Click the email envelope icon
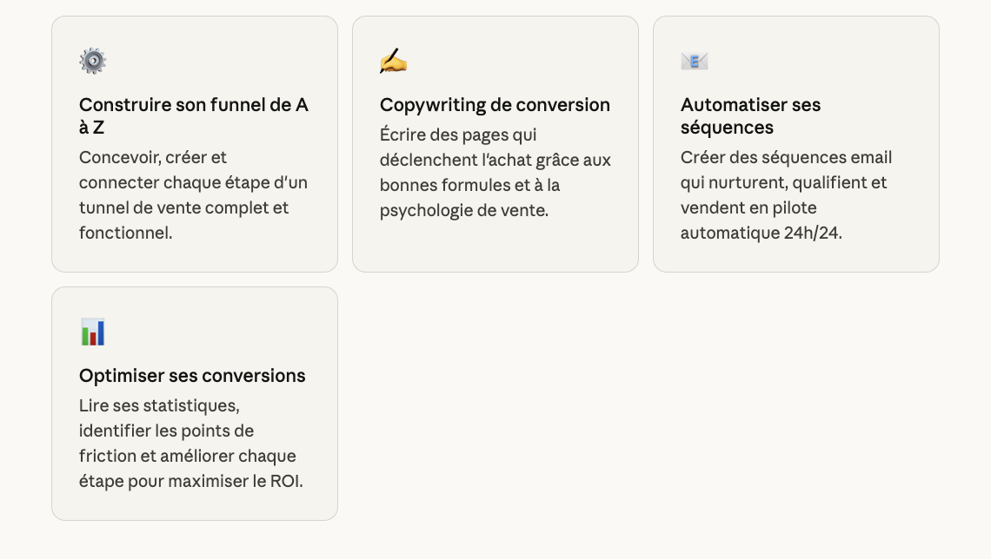 695,61
